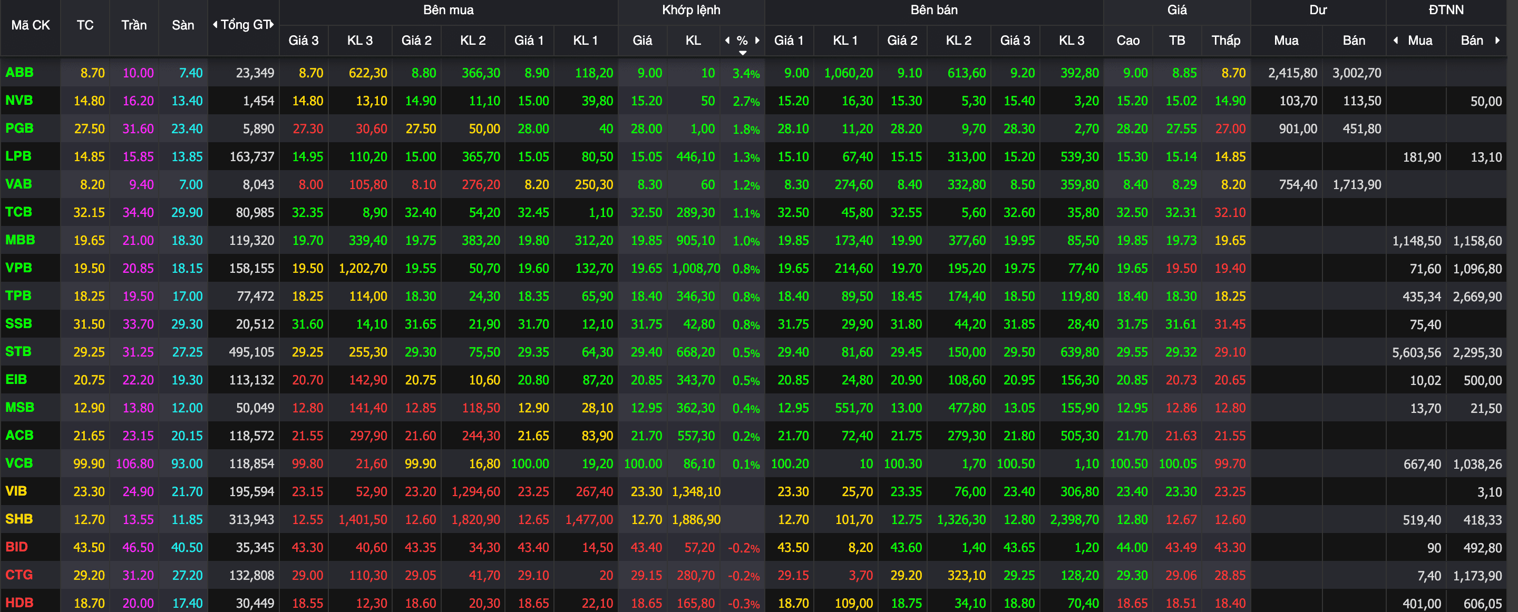Open CTG stock ticker
The width and height of the screenshot is (1518, 612).
point(20,574)
